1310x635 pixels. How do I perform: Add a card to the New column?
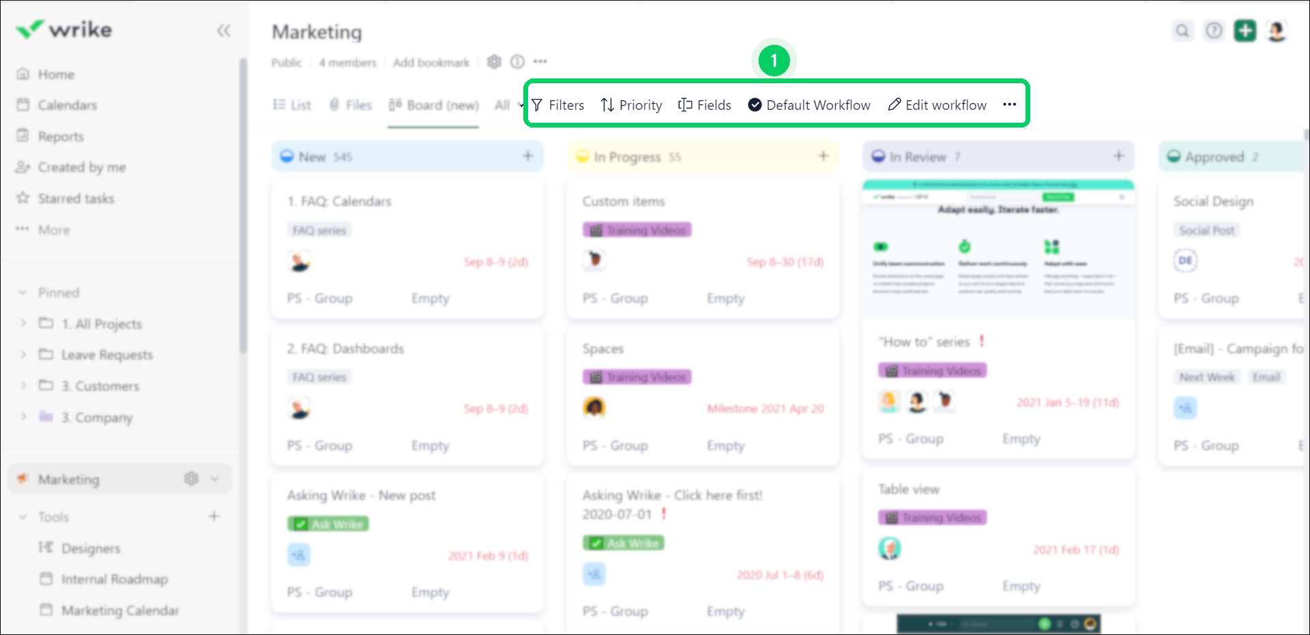coord(528,156)
